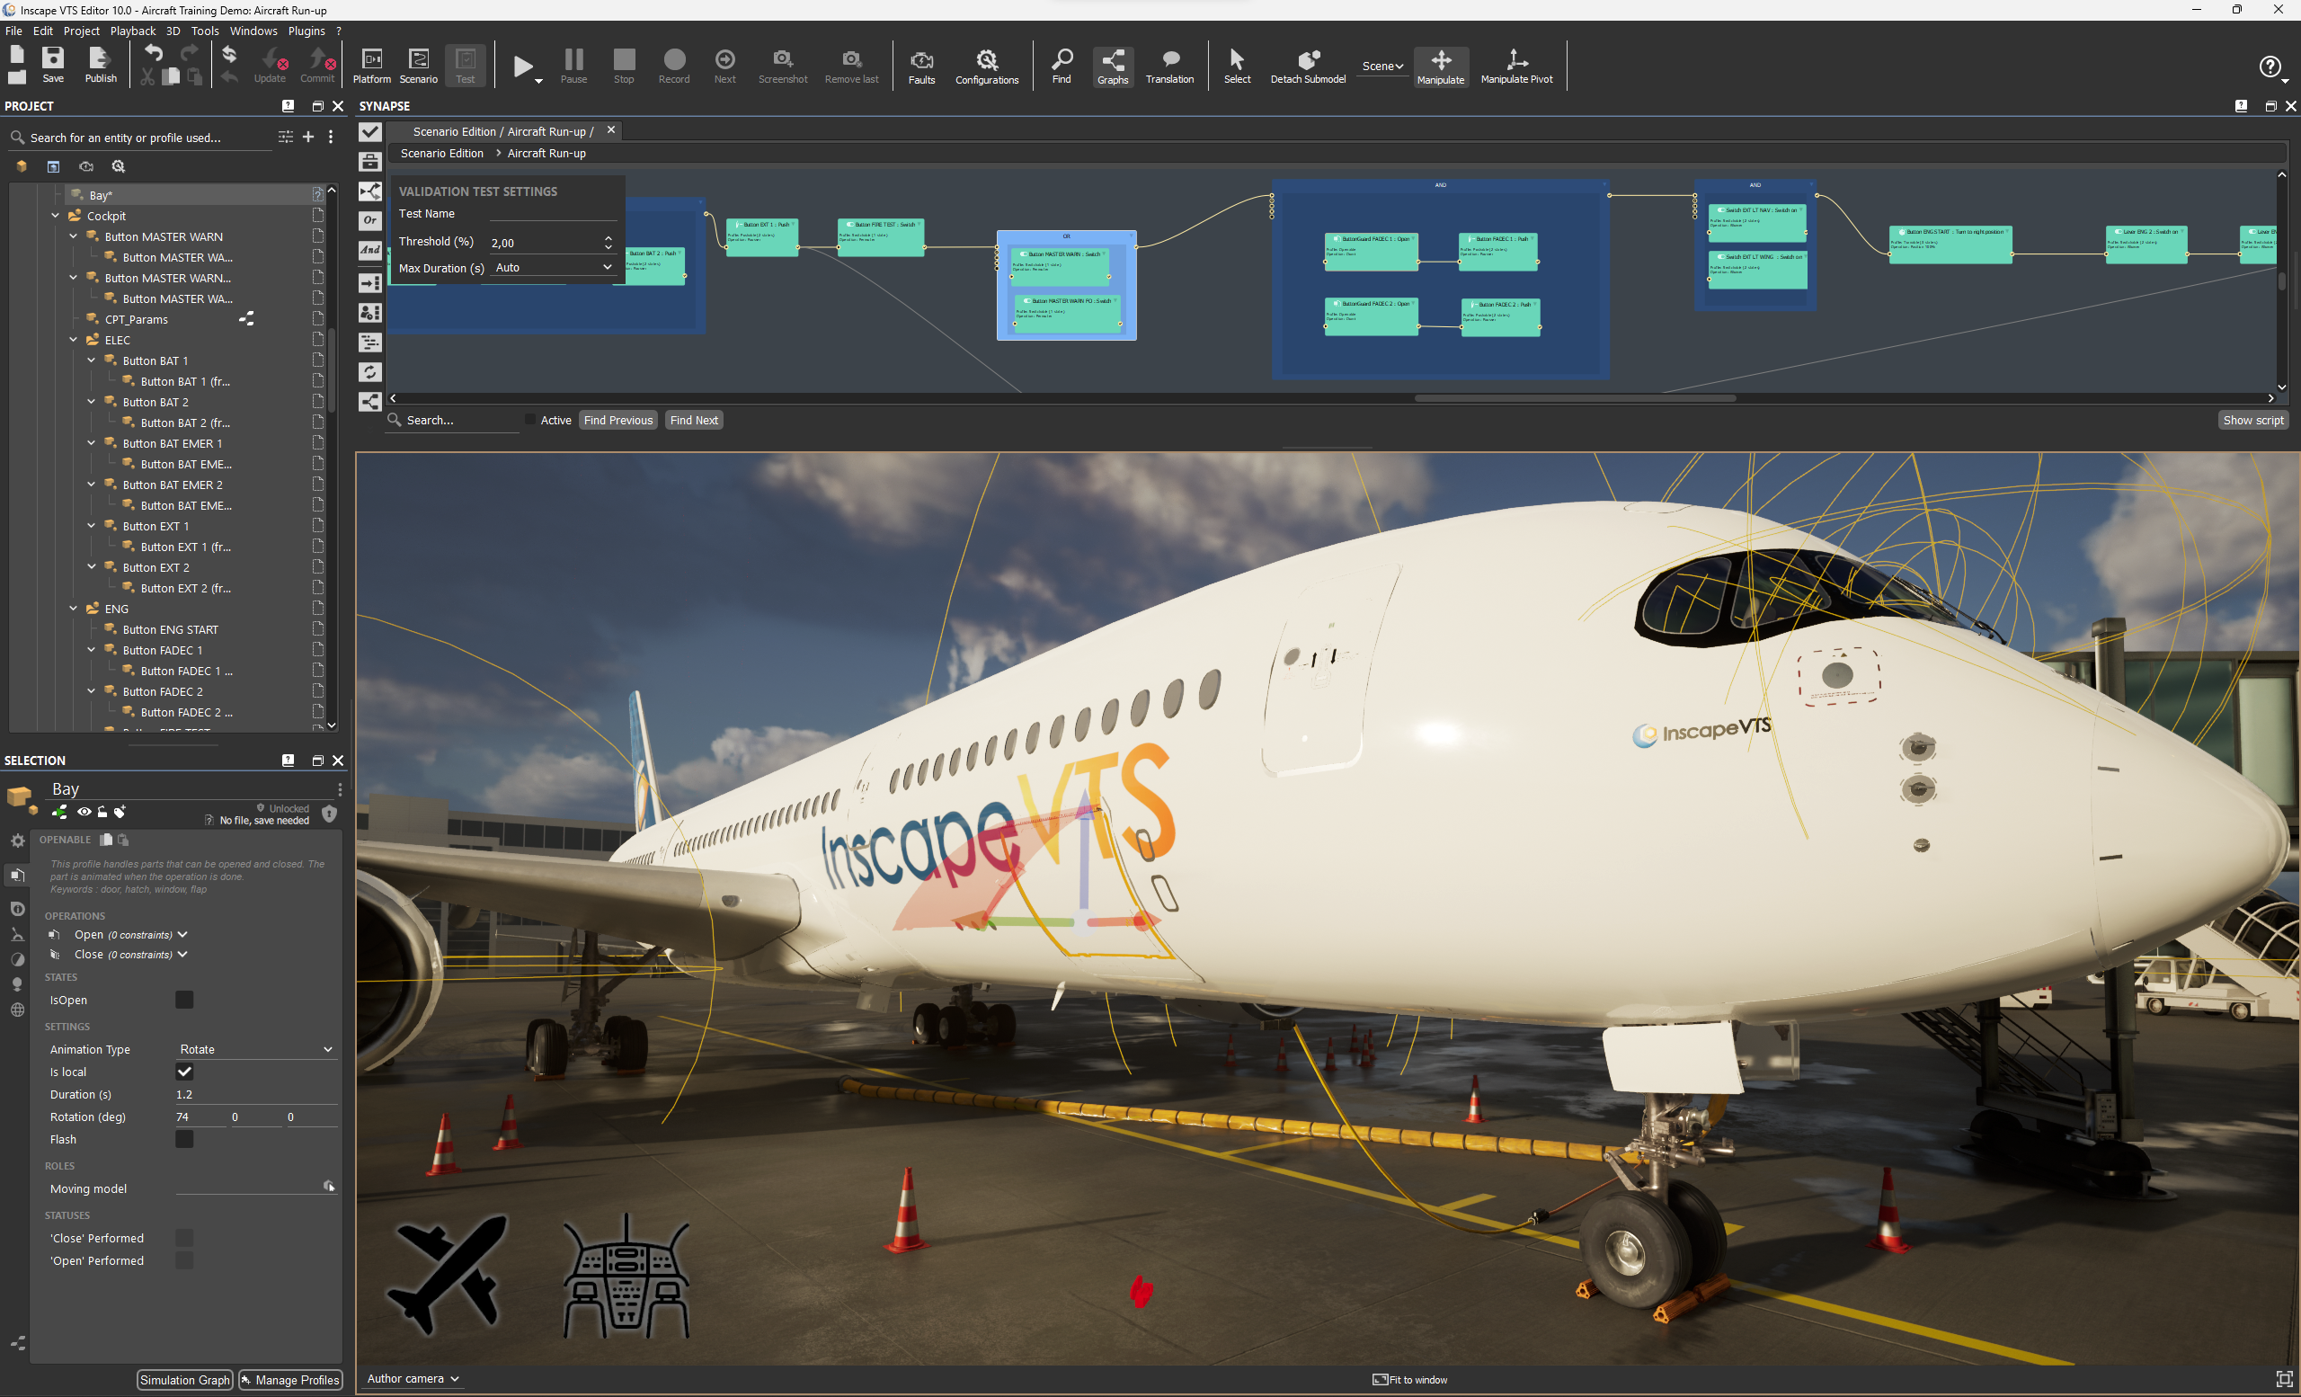Image resolution: width=2301 pixels, height=1397 pixels.
Task: Open the Playback menu
Action: [133, 31]
